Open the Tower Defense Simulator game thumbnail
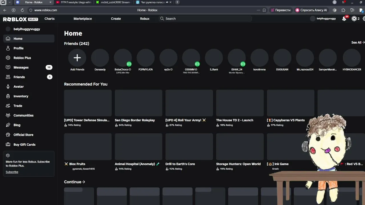The width and height of the screenshot is (365, 205). [88, 103]
